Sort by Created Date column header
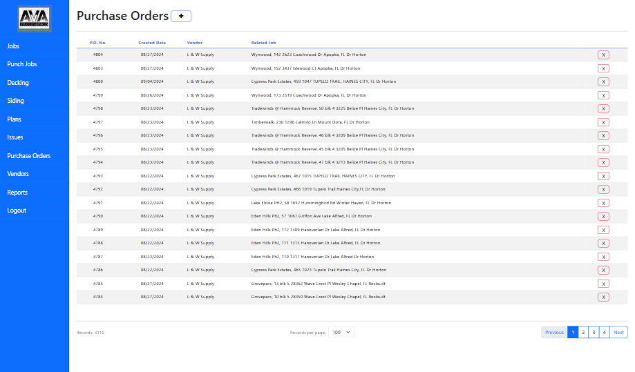 [x=152, y=43]
